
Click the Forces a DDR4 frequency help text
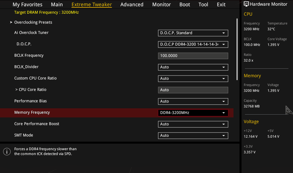tap(45, 151)
